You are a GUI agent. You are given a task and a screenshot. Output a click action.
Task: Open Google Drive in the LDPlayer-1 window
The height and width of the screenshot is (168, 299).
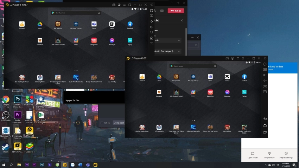click(40, 24)
